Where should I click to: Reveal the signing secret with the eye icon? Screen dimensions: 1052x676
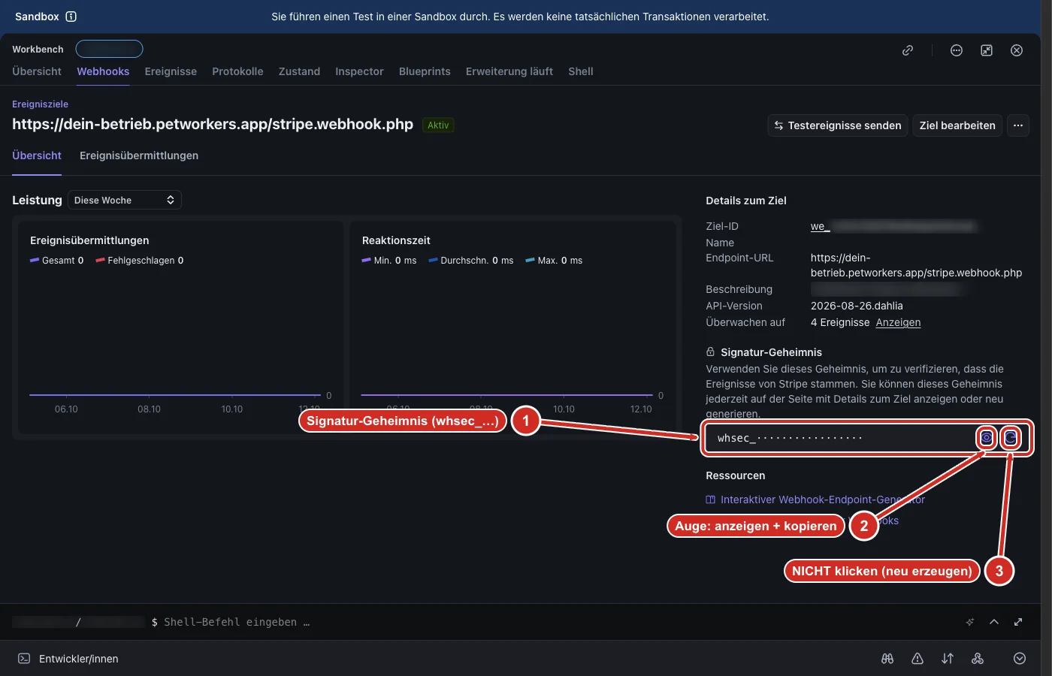(987, 438)
